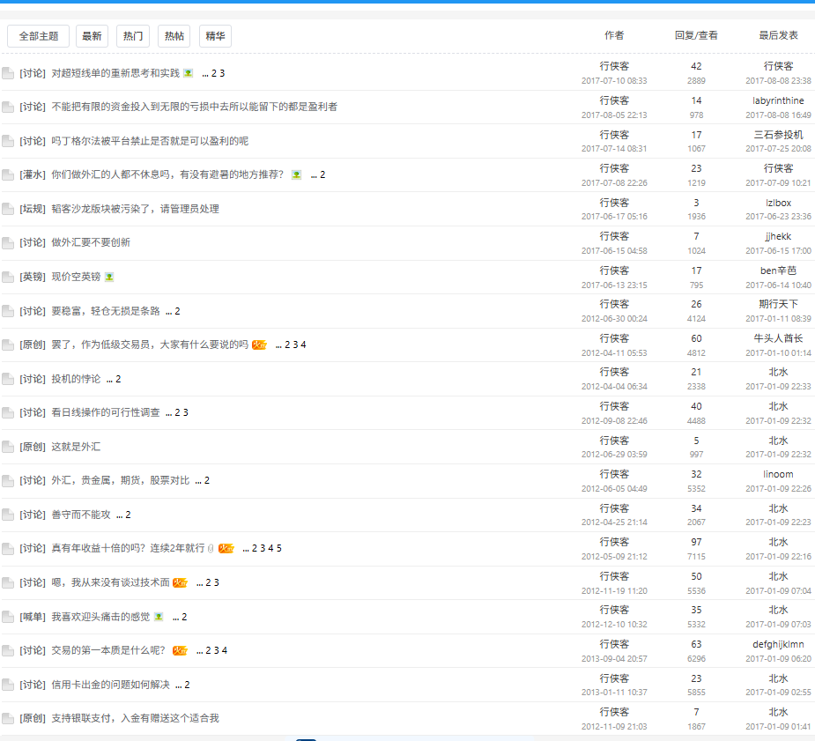This screenshot has height=741, width=815.
Task: Click thread icon for 信用卡出金的问题如何解决
Action: pos(8,685)
